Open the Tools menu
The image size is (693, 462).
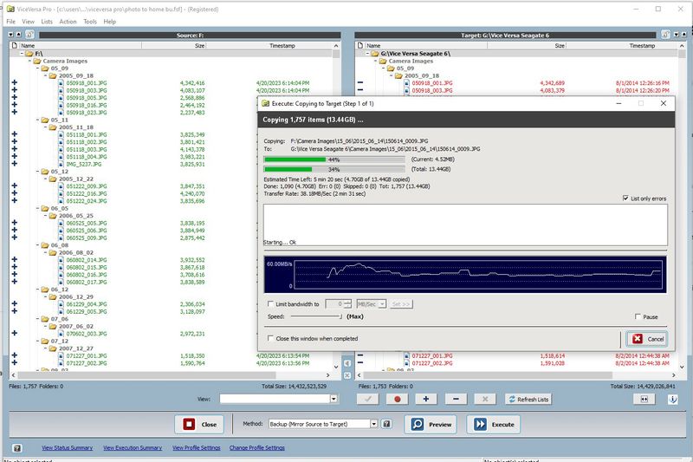[x=90, y=21]
